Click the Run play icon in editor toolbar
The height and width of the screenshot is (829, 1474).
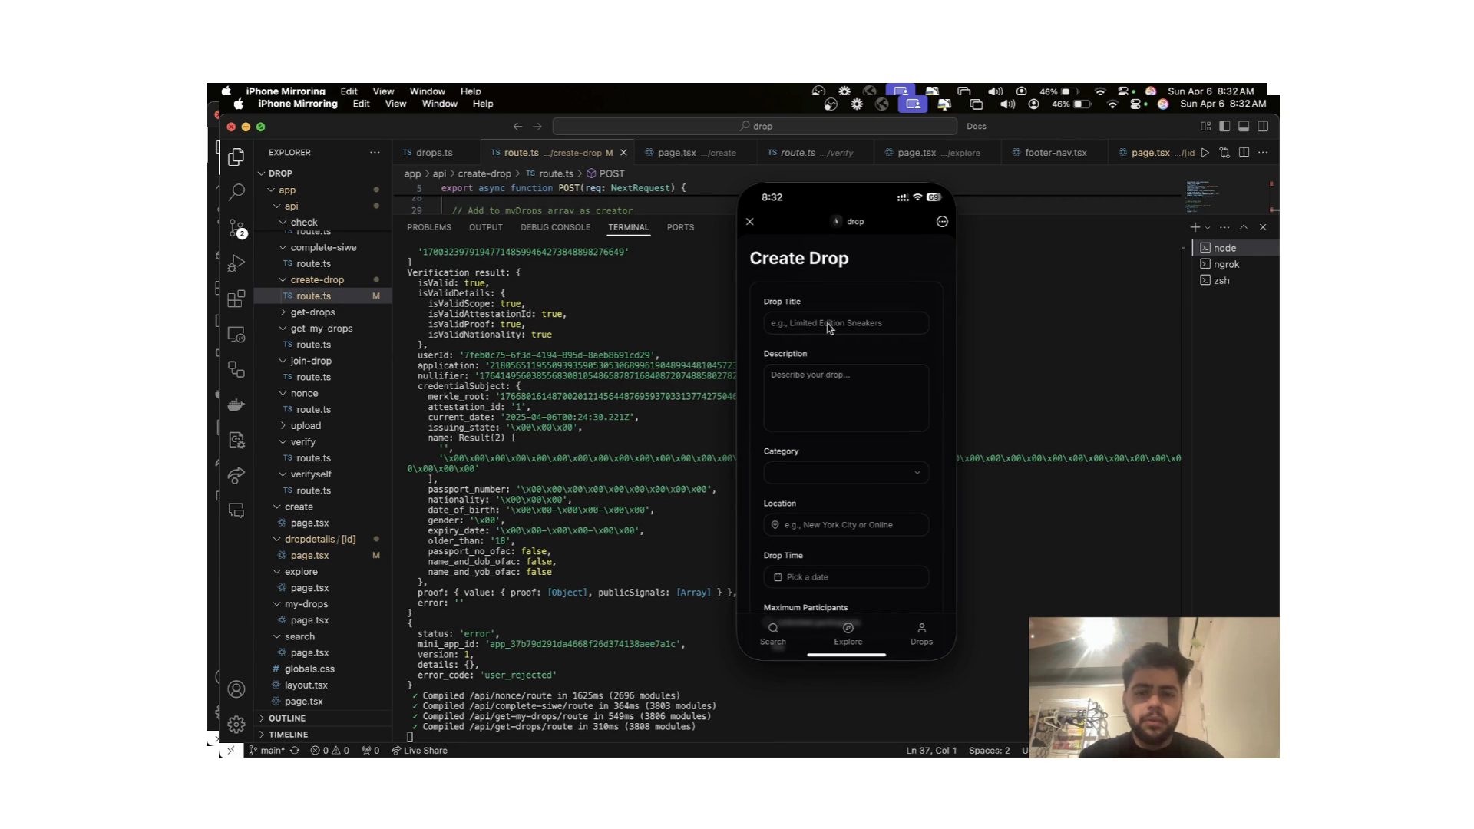pyautogui.click(x=1205, y=153)
